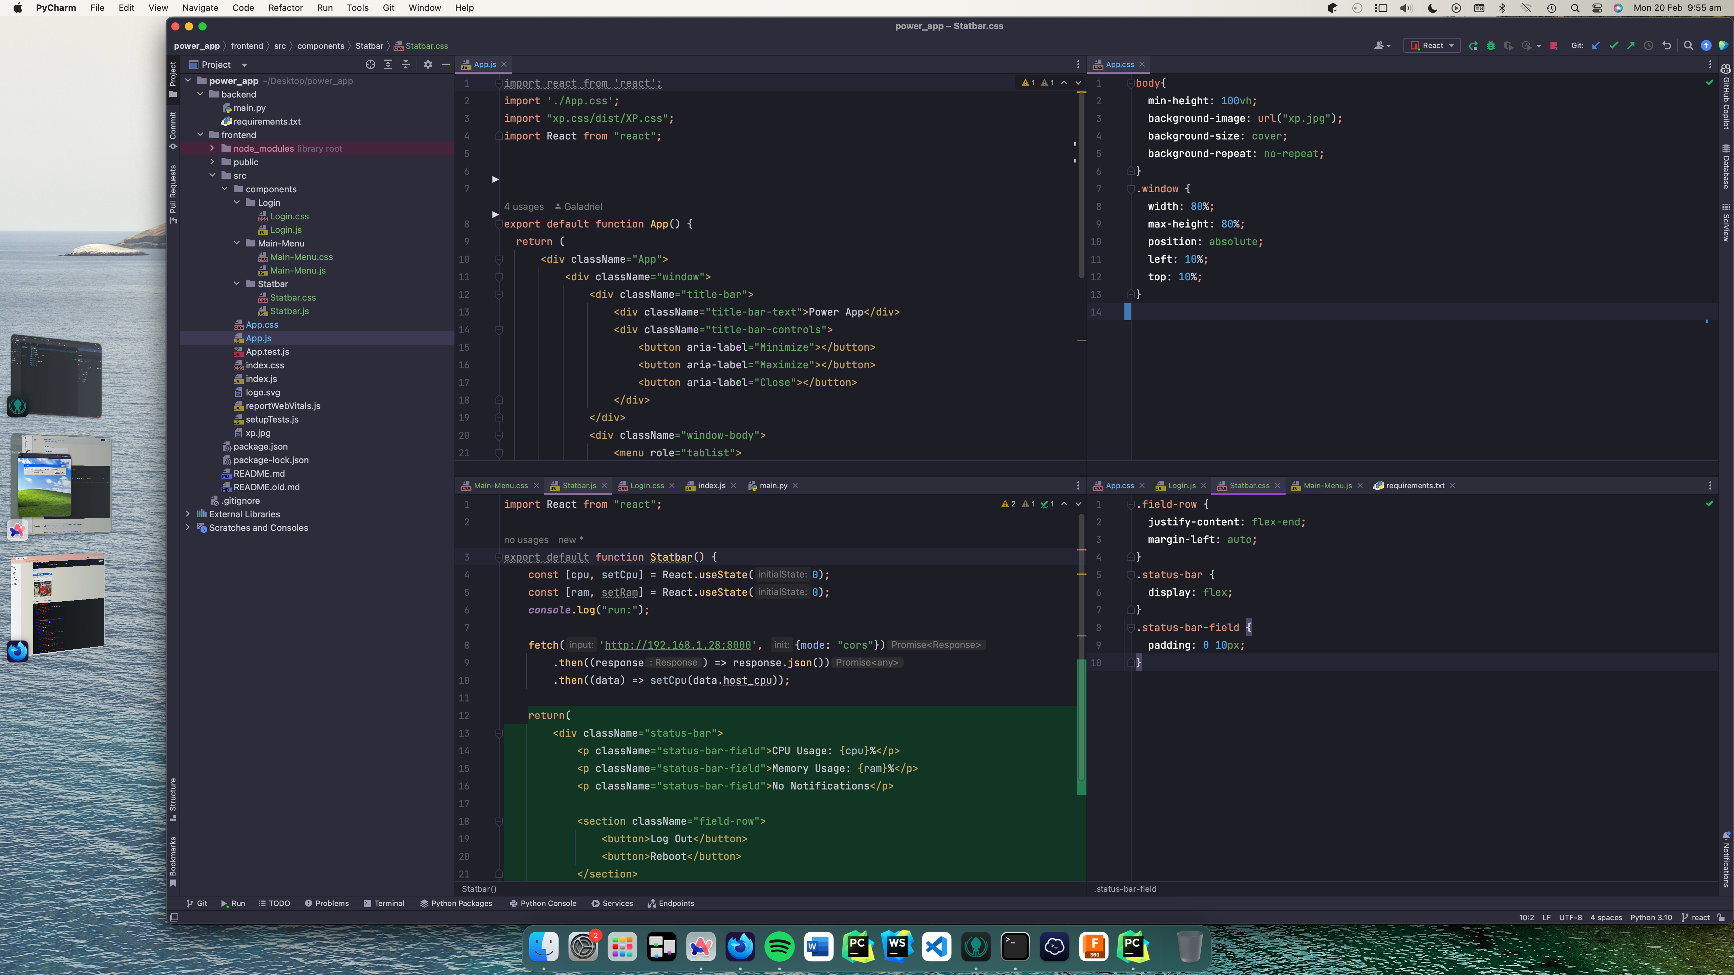The image size is (1734, 975).
Task: Open Visual Studio Code in Dock
Action: pyautogui.click(x=936, y=947)
